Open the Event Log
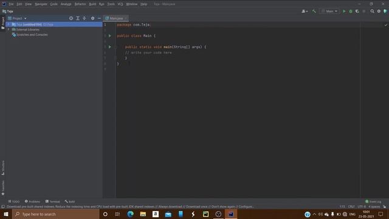This screenshot has height=219, width=389. 373,201
